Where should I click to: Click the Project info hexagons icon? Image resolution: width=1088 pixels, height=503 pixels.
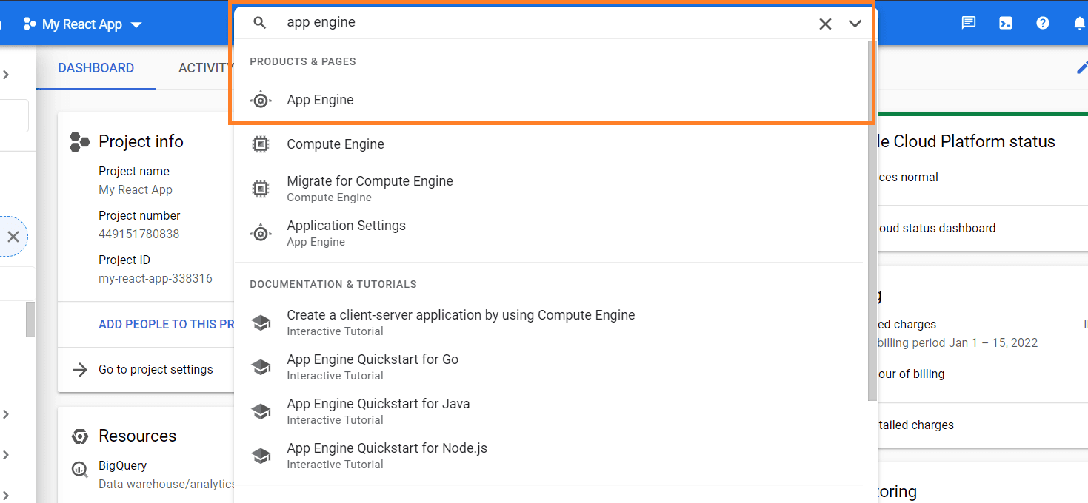pos(79,141)
